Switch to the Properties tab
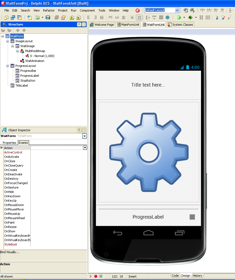 click(x=10, y=143)
